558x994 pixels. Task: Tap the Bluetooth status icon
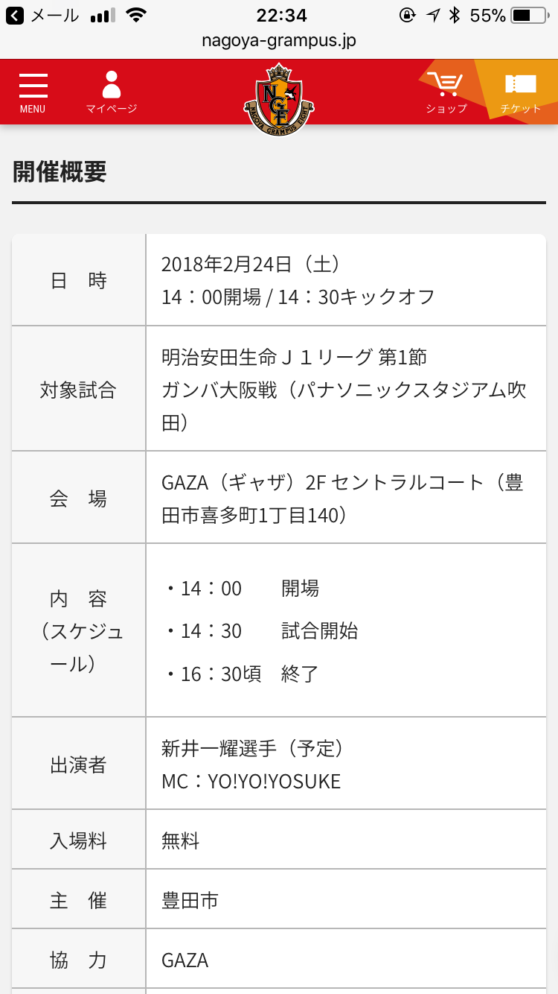coord(455,15)
